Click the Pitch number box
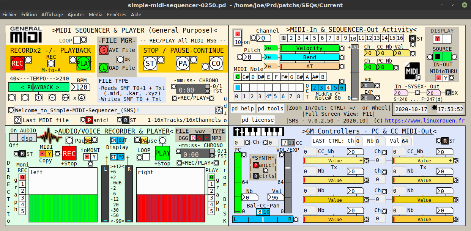Viewport: 471px width, 231px height. pos(252,57)
